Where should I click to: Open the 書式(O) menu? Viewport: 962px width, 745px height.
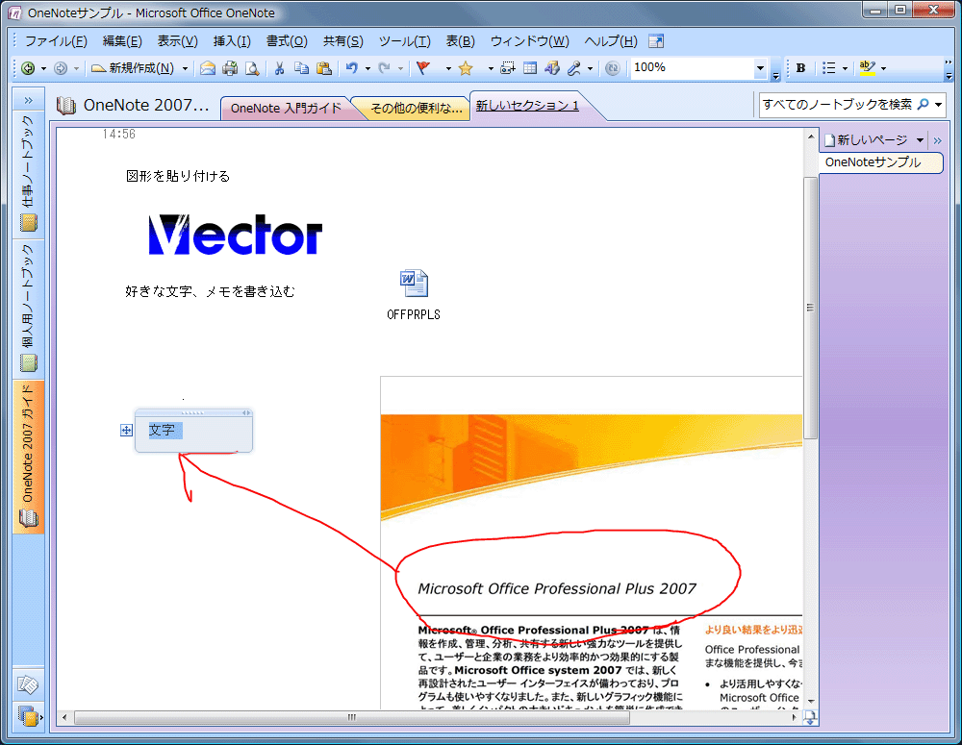pos(287,41)
